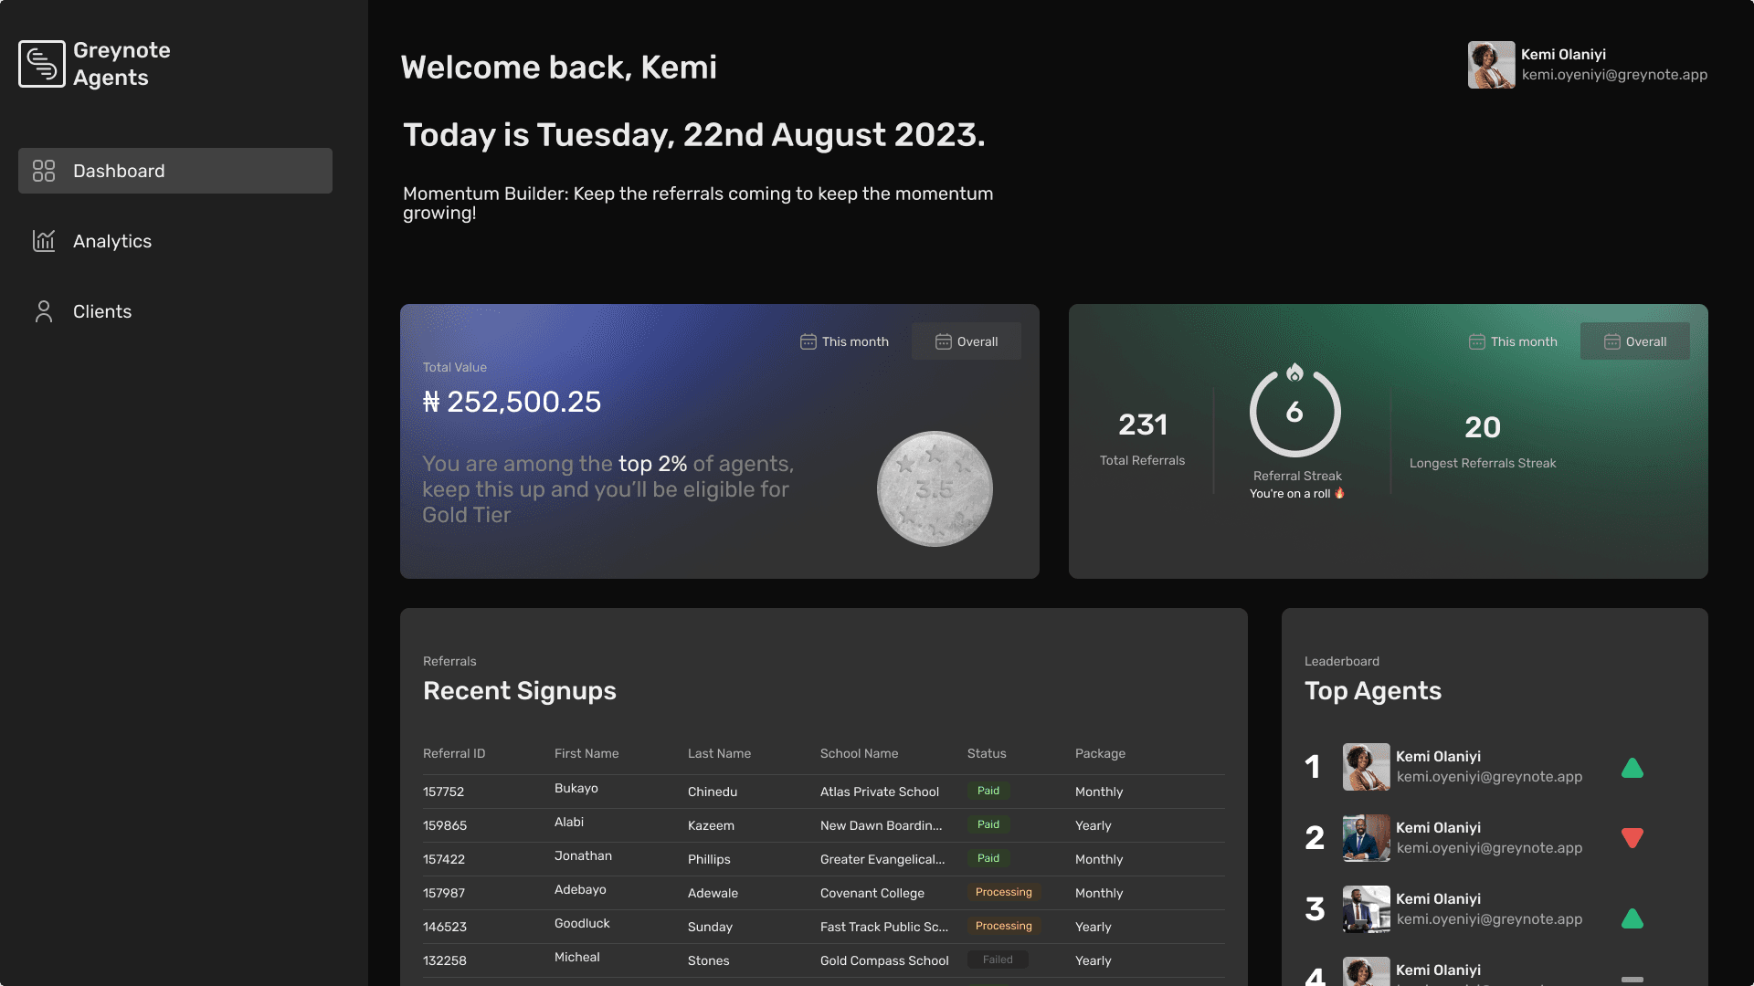Click the Dashboard grid icon in sidebar

(x=44, y=171)
